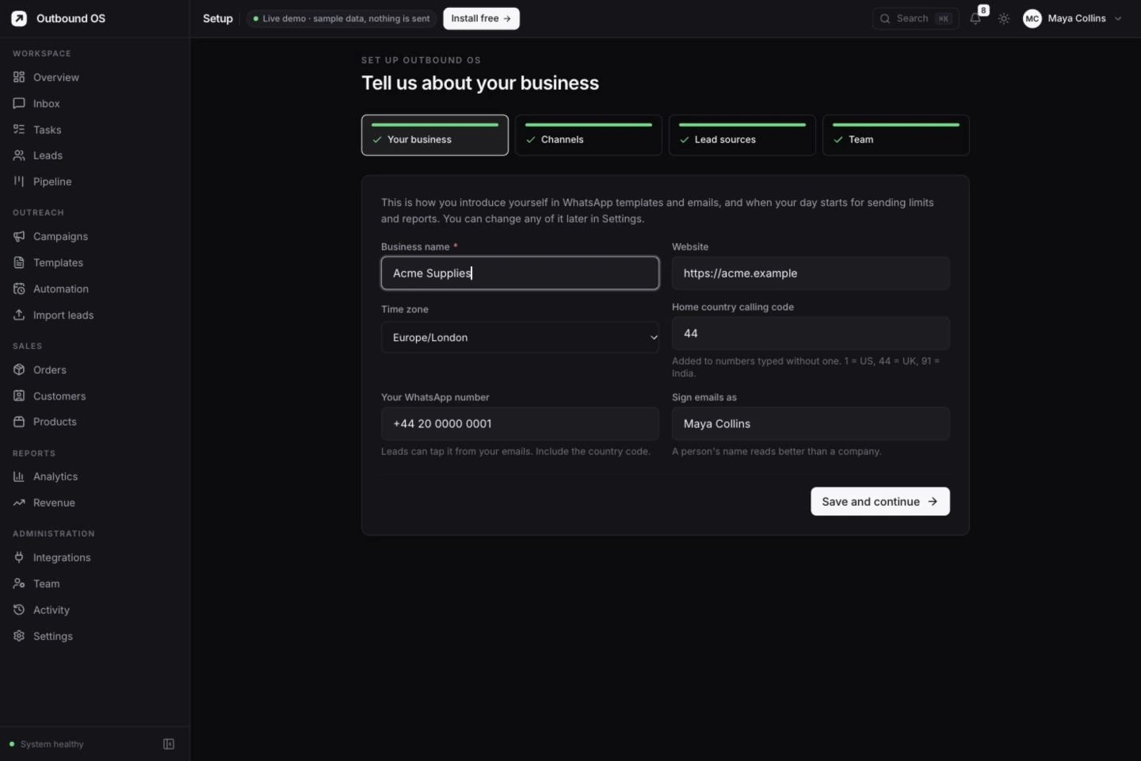Viewport: 1141px width, 761px height.
Task: Click the Live demo sample data badge
Action: (x=342, y=18)
